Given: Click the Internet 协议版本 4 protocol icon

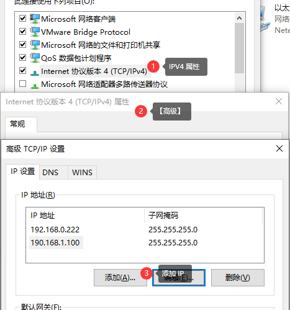Looking at the screenshot, I should coord(35,73).
